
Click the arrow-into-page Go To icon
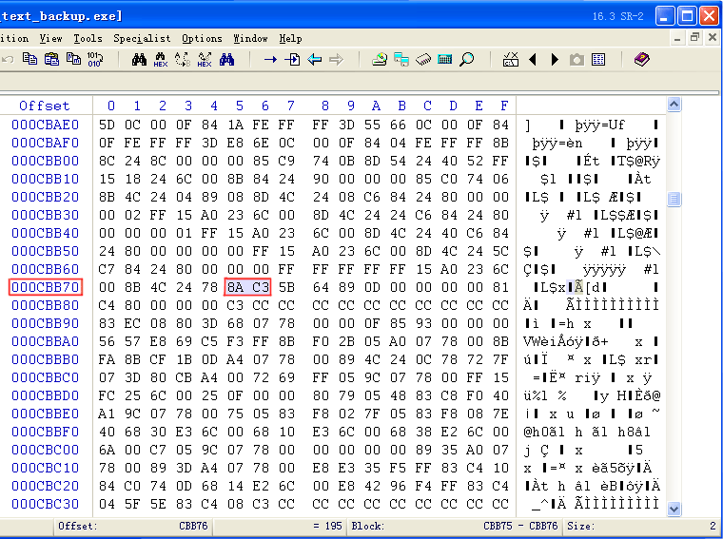click(292, 59)
